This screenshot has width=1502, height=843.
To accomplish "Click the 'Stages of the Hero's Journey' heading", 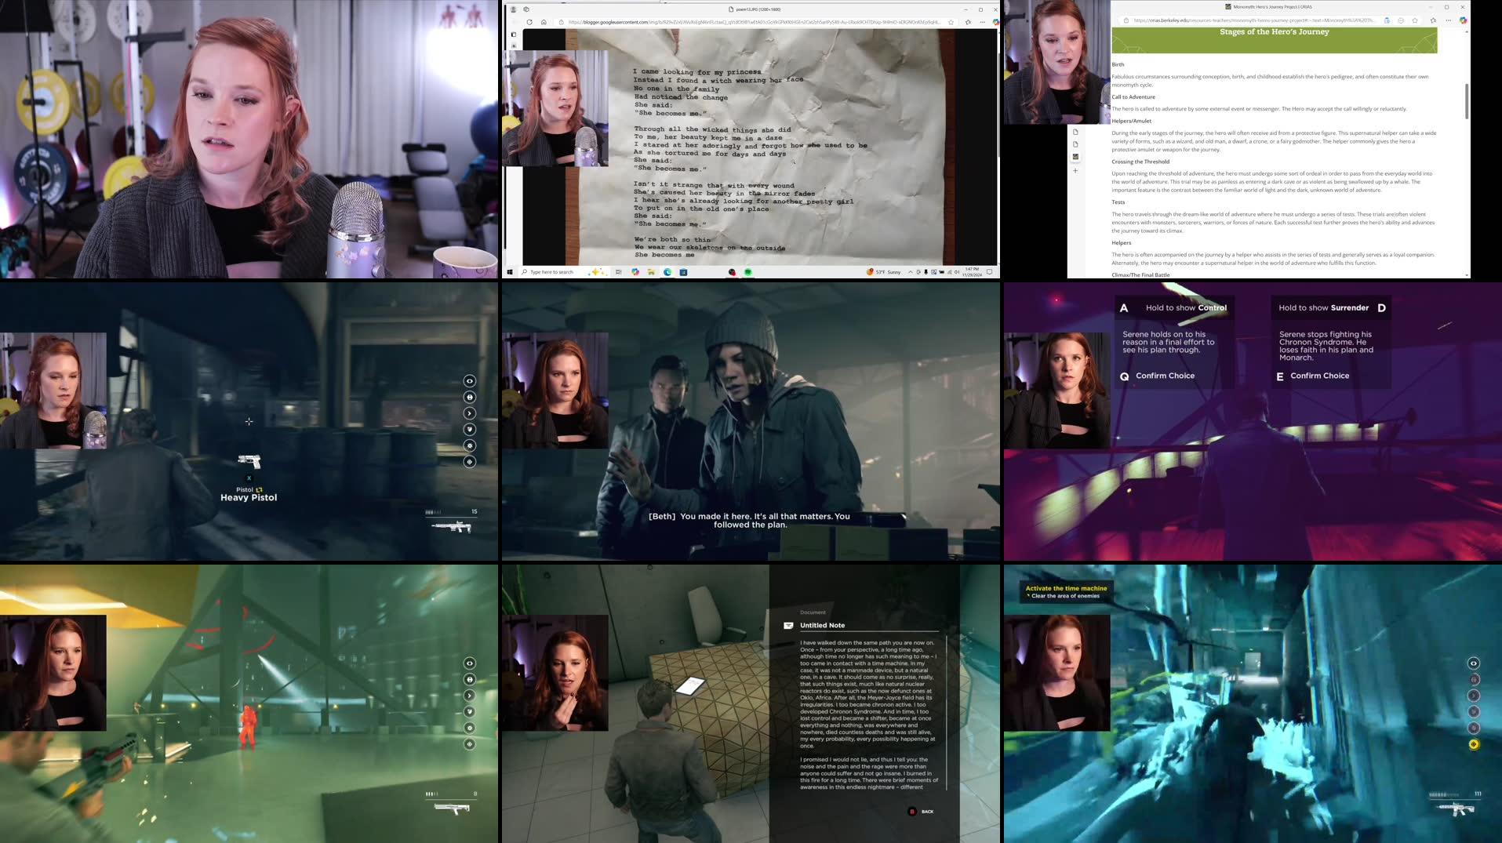I will (1274, 32).
